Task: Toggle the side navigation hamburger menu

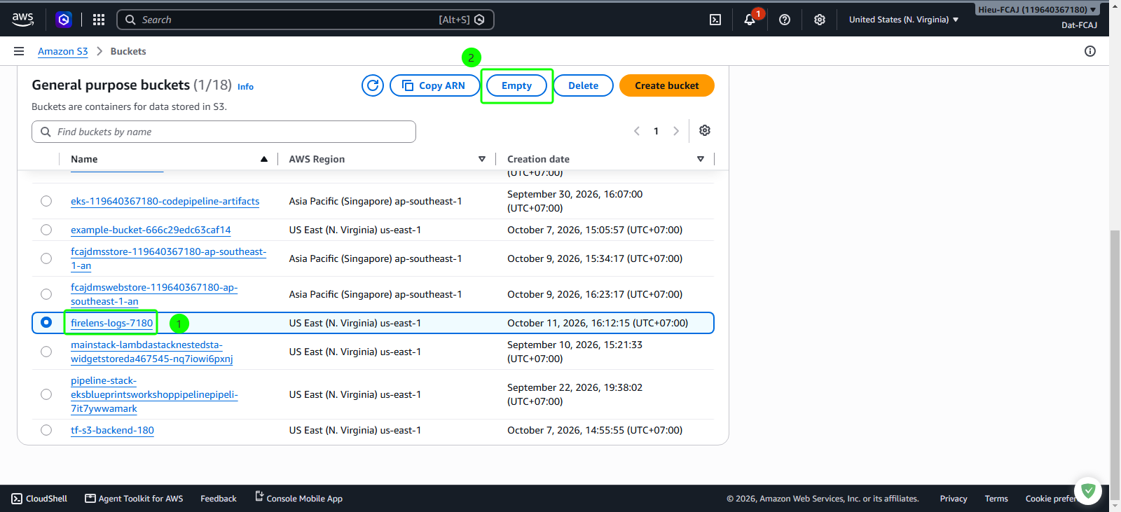Action: coord(19,51)
